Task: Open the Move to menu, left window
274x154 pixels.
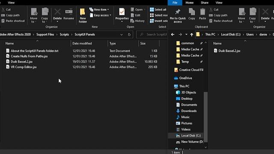Action: coord(33,15)
